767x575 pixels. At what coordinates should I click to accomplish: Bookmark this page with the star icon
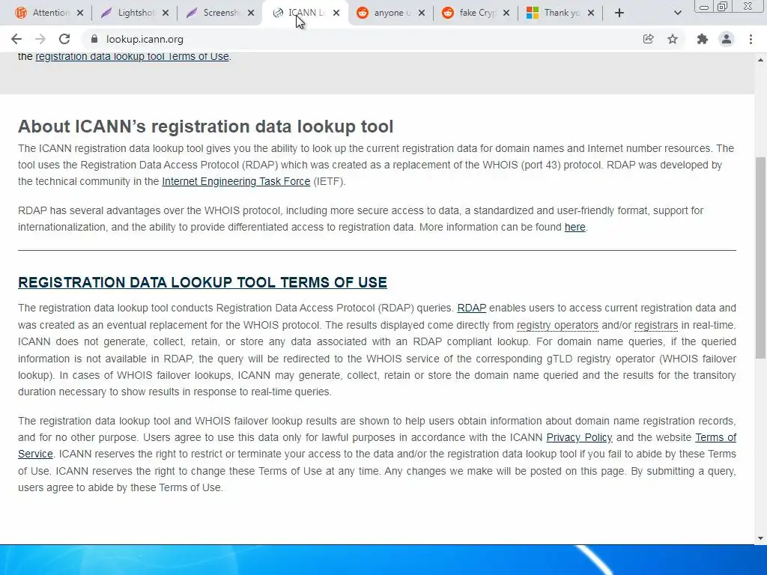tap(673, 39)
